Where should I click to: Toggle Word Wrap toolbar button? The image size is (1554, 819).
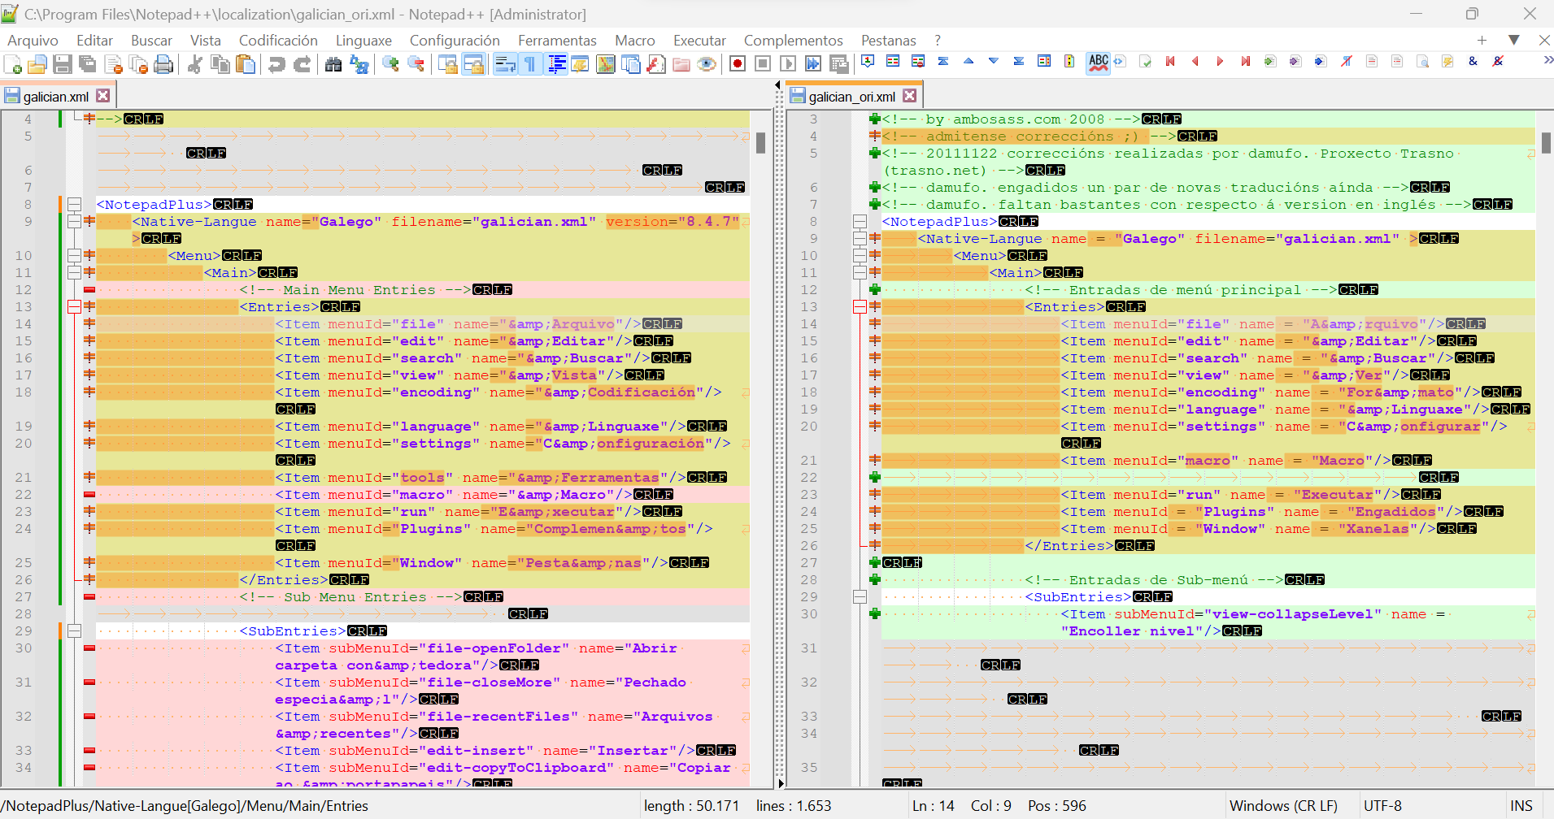pyautogui.click(x=505, y=64)
